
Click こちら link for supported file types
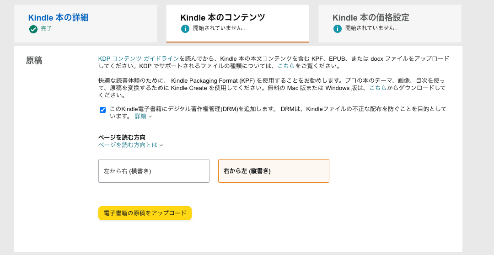(286, 66)
